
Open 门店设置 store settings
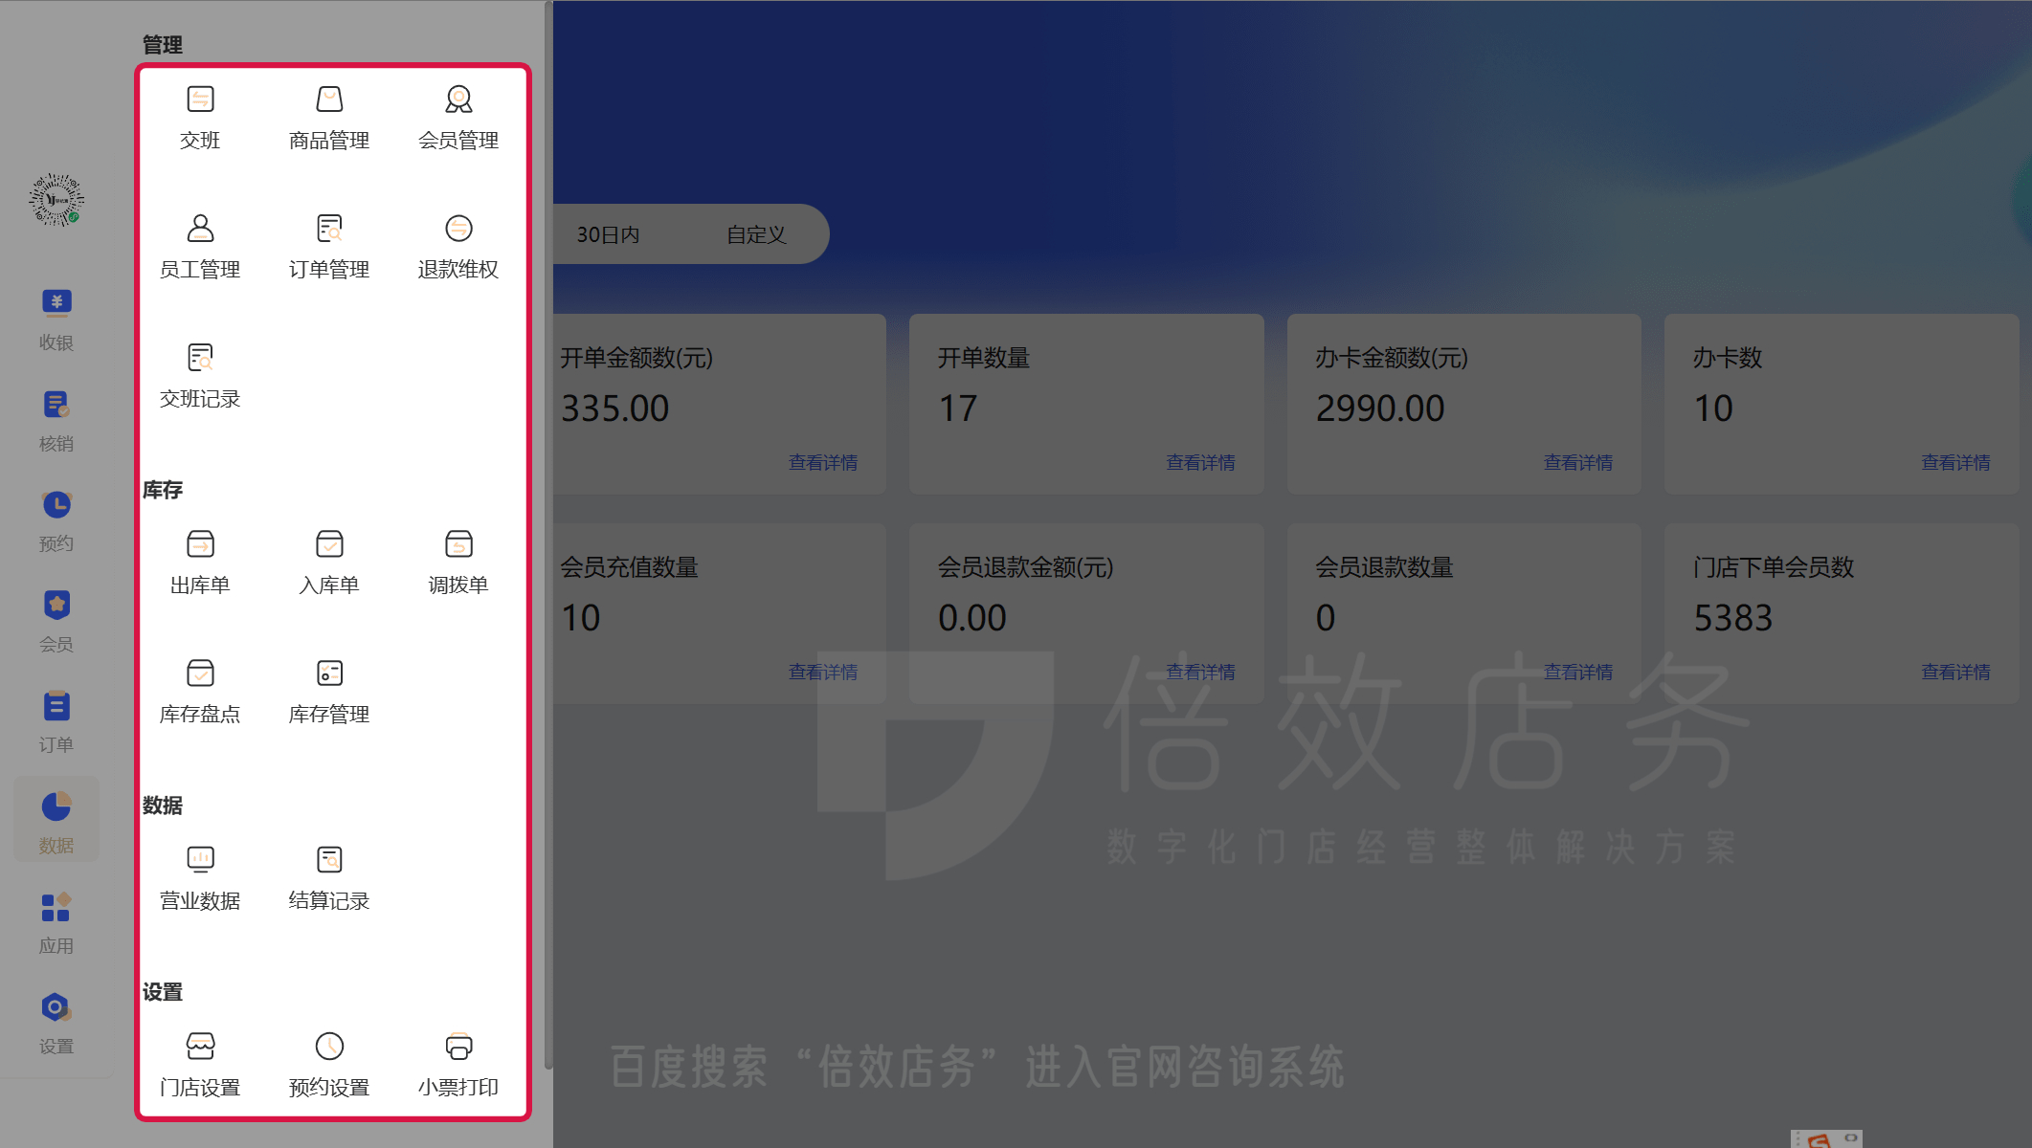(x=200, y=1065)
